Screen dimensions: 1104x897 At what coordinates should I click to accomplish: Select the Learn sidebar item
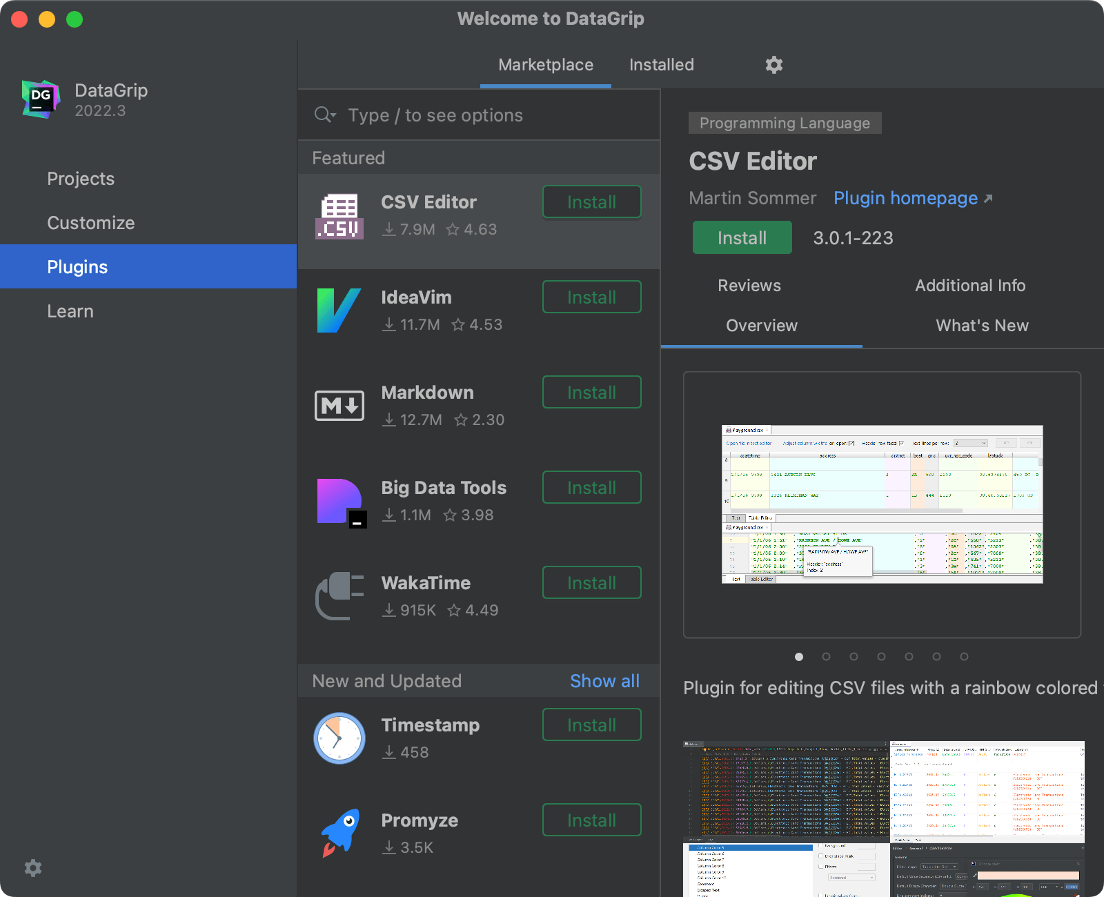(x=70, y=310)
